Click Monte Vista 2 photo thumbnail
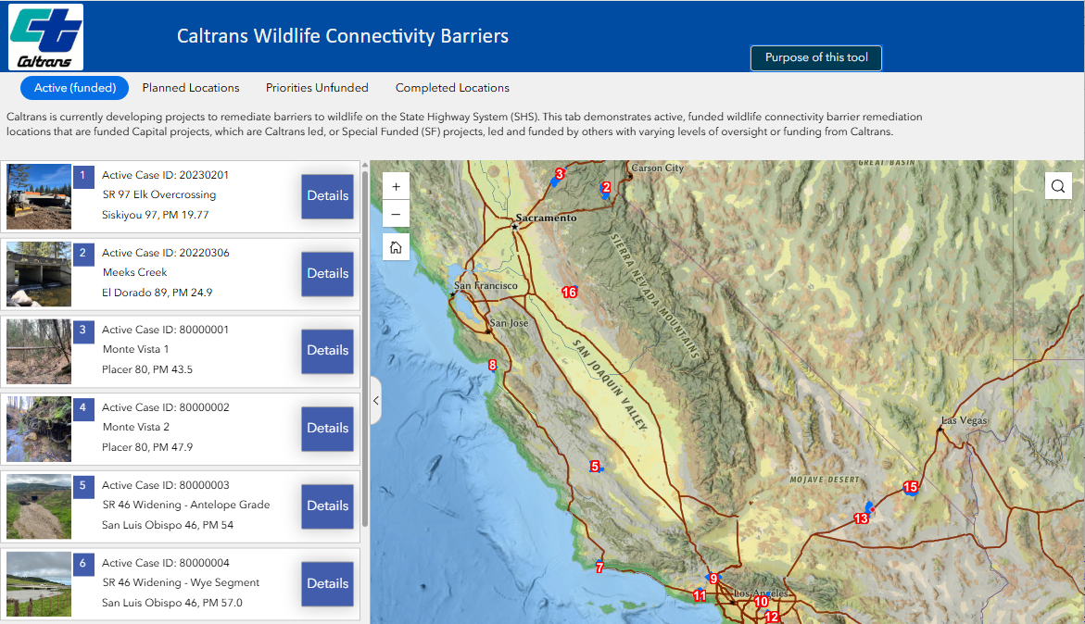 click(x=39, y=430)
